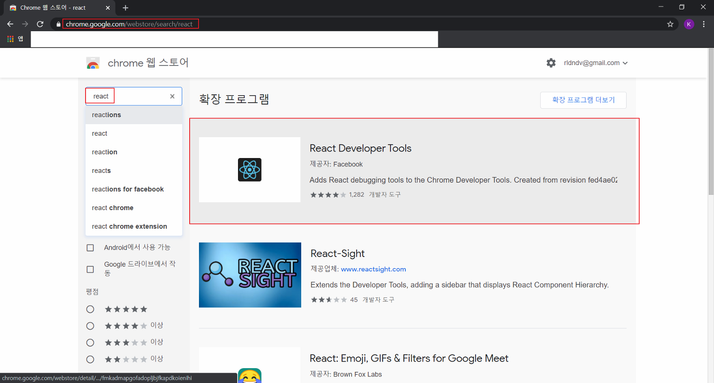Open the React Developer Tools title

point(361,148)
